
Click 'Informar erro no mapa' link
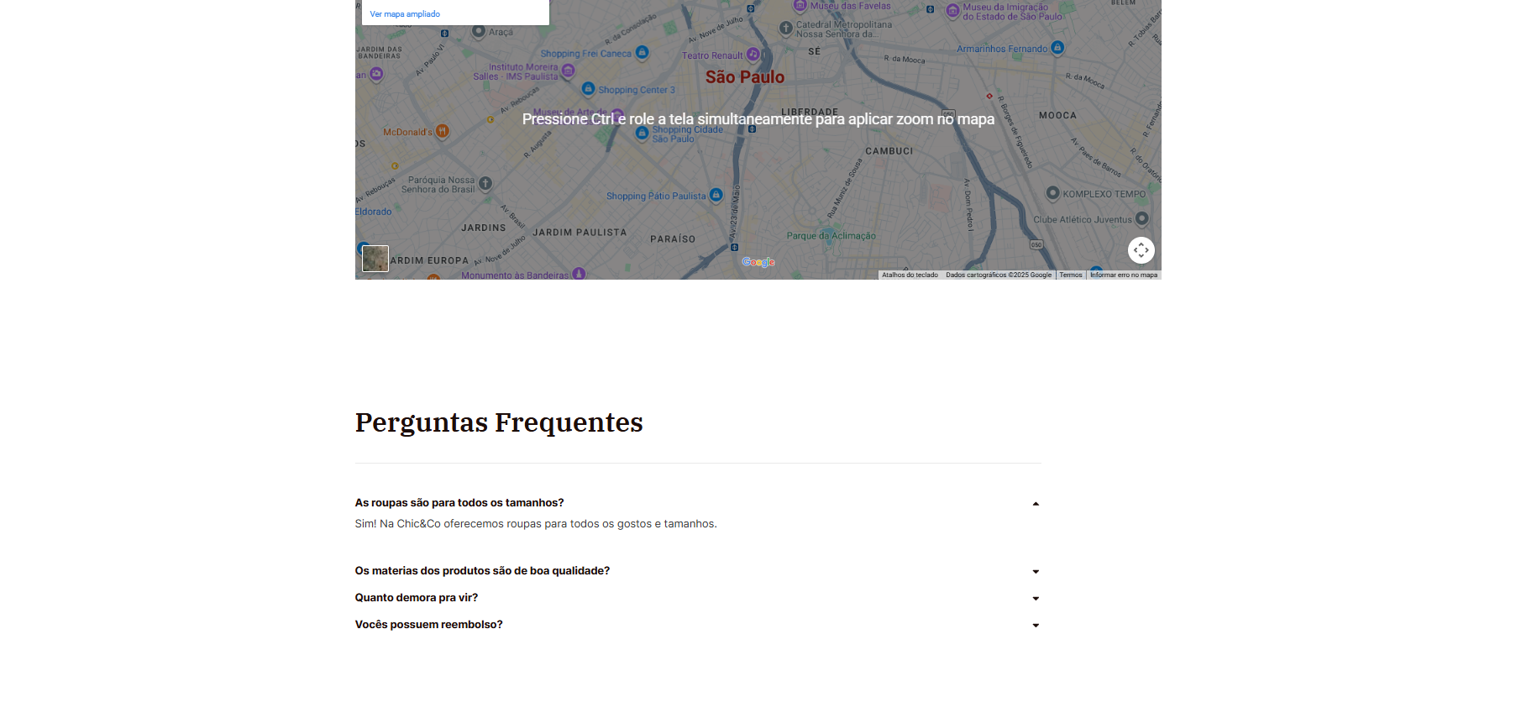click(1123, 275)
